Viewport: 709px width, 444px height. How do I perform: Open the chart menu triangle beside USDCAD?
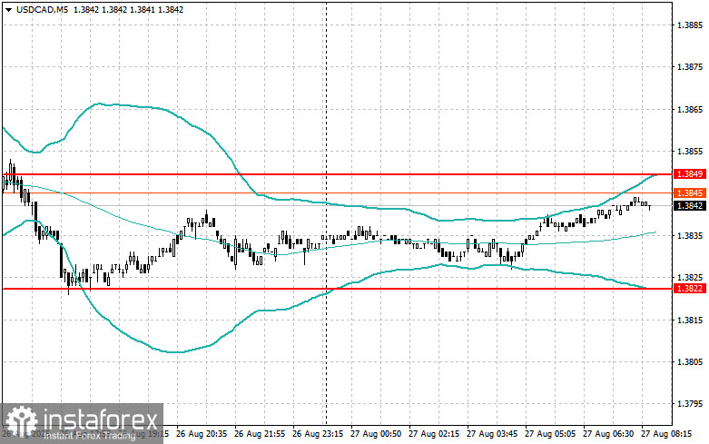click(x=9, y=9)
